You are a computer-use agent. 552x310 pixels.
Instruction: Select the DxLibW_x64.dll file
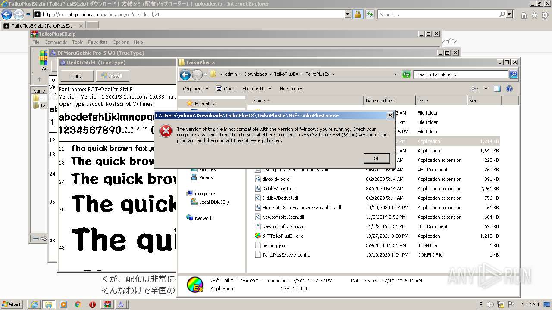click(278, 189)
